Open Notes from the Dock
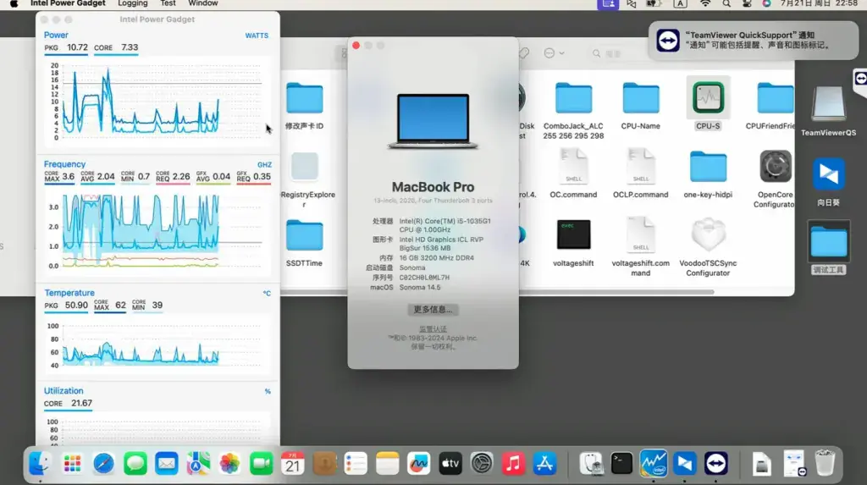867x485 pixels. click(x=387, y=464)
